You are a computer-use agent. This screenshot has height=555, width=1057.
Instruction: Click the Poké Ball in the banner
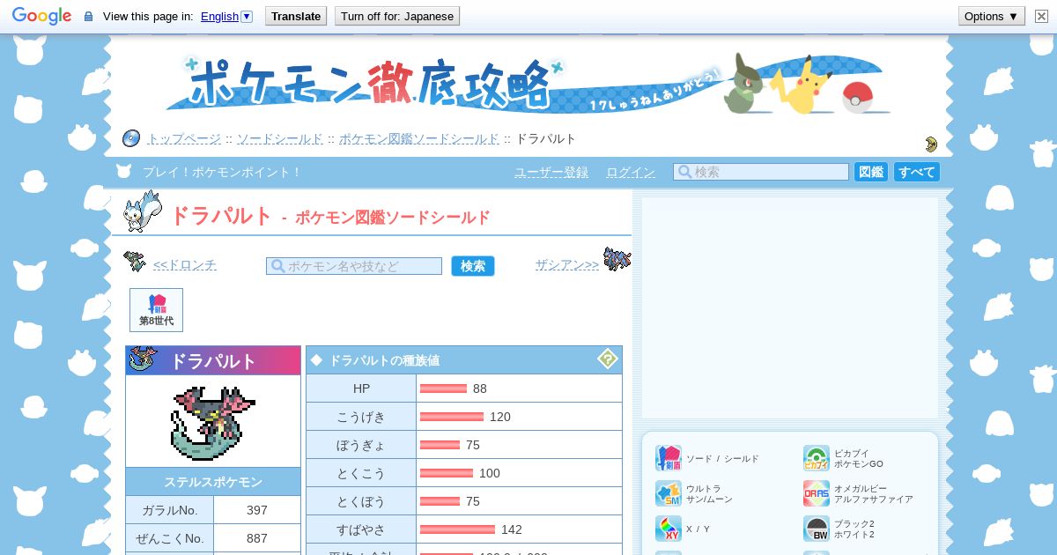tap(856, 98)
